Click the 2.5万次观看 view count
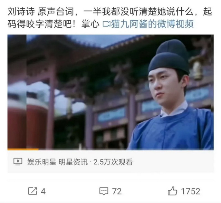 coord(113,162)
